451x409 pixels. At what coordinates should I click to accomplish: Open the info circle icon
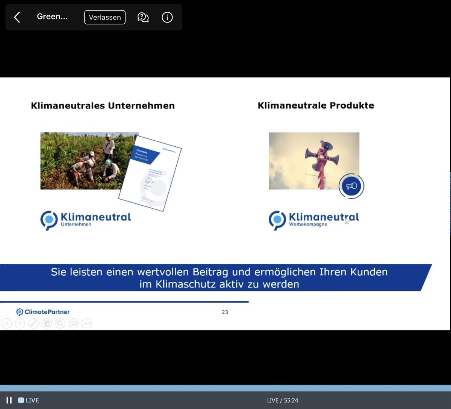pyautogui.click(x=167, y=17)
